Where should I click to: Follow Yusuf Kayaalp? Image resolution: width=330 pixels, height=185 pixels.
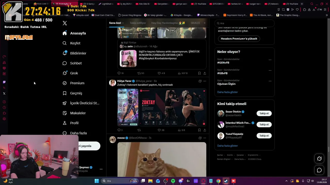click(x=264, y=136)
